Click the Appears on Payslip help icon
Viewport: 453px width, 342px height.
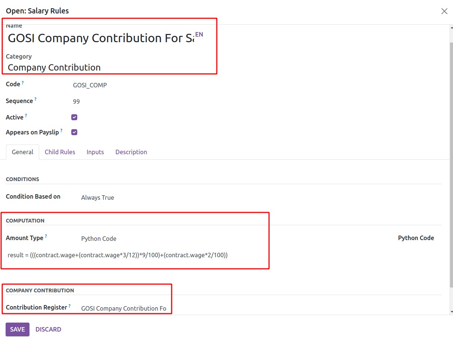pyautogui.click(x=62, y=131)
